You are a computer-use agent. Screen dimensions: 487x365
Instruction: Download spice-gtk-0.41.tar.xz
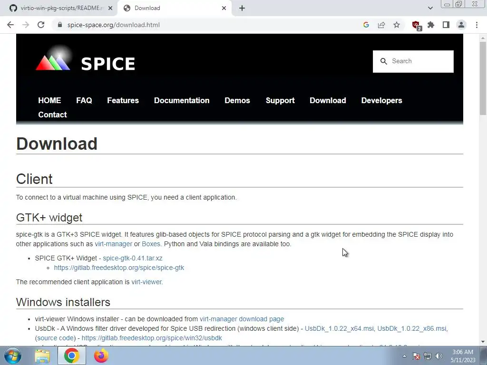[x=133, y=258]
